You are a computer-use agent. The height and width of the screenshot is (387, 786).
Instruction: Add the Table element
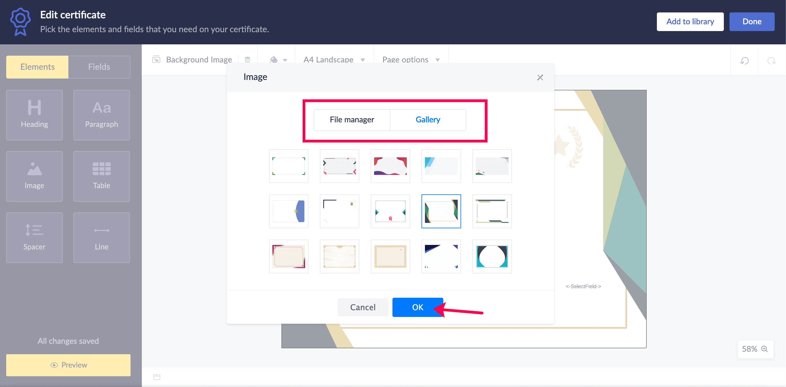pos(102,176)
